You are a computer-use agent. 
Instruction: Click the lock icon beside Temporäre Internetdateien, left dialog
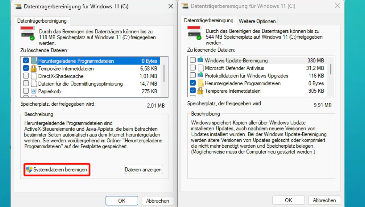click(34, 69)
